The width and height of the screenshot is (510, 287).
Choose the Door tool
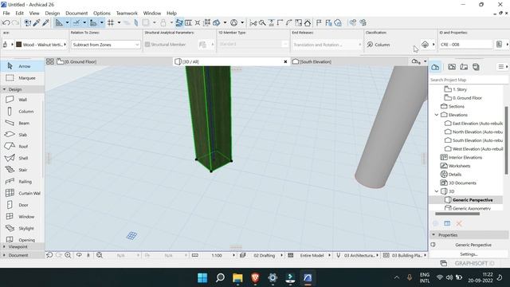22,205
